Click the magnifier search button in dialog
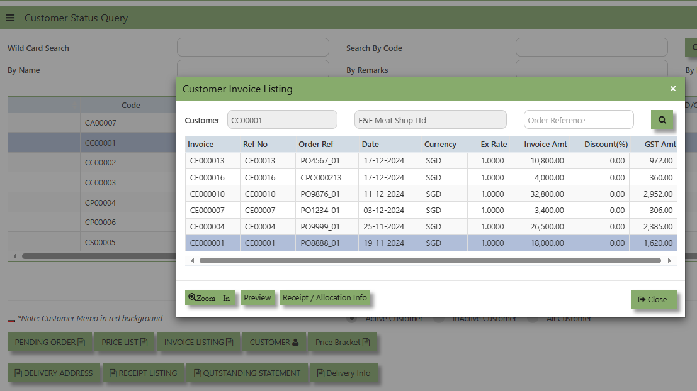The image size is (697, 391). point(662,120)
